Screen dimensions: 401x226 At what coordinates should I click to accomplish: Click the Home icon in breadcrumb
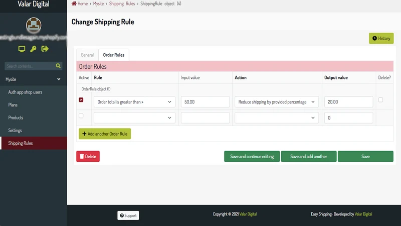74,4
